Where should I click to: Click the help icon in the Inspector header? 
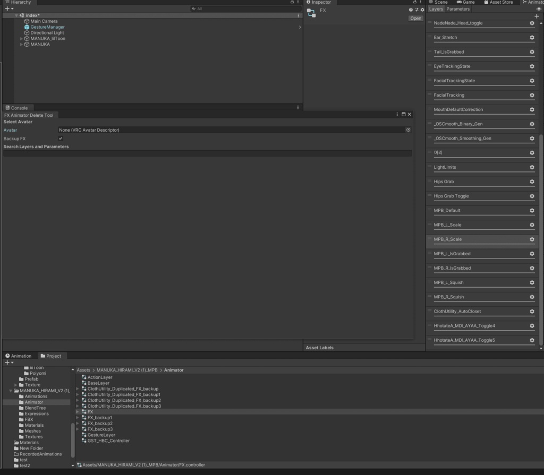410,10
